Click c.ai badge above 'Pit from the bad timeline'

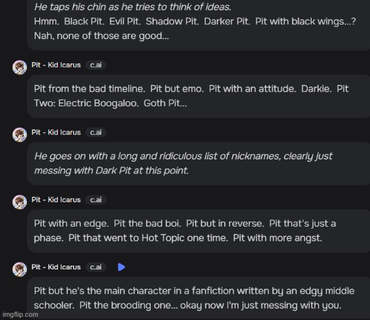tap(96, 65)
